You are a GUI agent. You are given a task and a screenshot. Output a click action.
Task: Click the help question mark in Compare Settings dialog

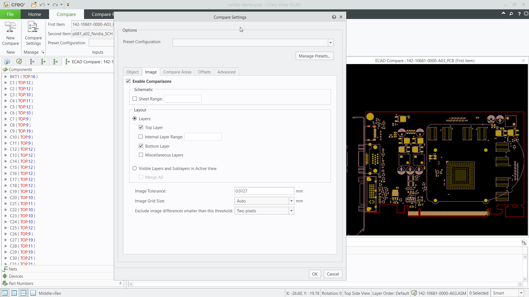point(334,17)
